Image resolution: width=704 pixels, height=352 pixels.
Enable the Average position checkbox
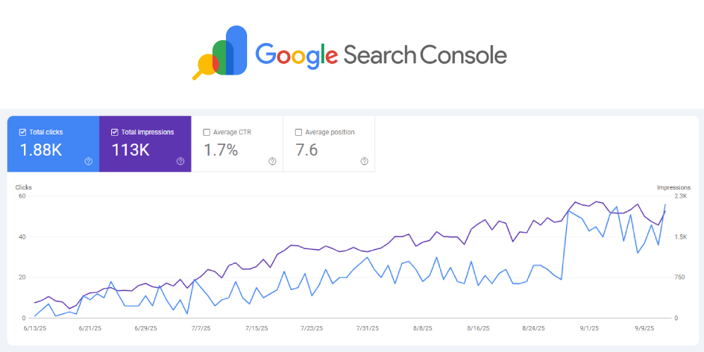coord(298,132)
